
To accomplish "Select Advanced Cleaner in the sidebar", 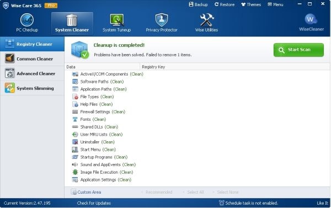I will 32,73.
